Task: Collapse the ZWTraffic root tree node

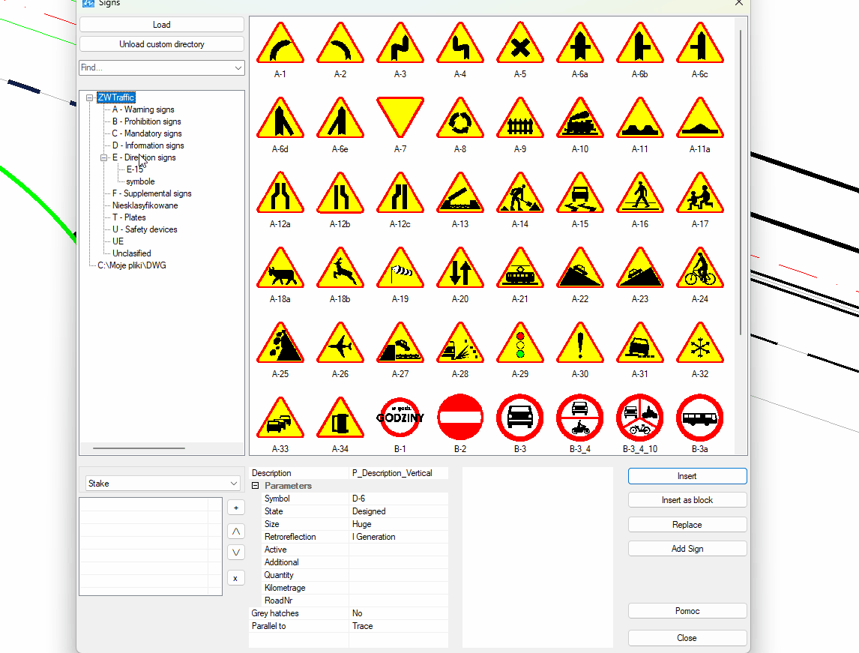Action: click(x=89, y=97)
